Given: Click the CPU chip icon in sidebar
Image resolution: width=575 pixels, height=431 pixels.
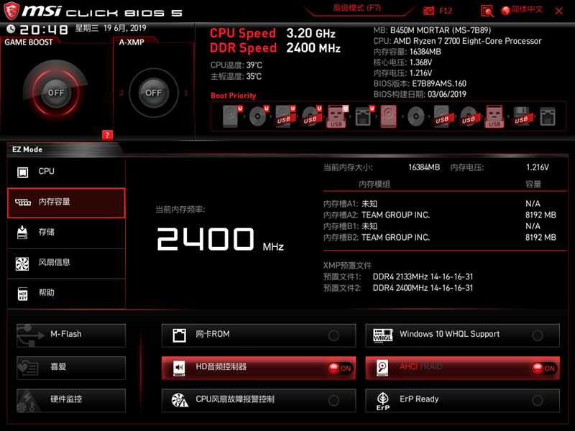Looking at the screenshot, I should (23, 172).
